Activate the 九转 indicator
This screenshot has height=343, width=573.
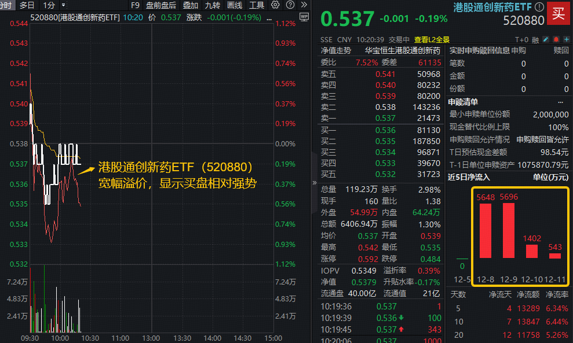tap(212, 5)
